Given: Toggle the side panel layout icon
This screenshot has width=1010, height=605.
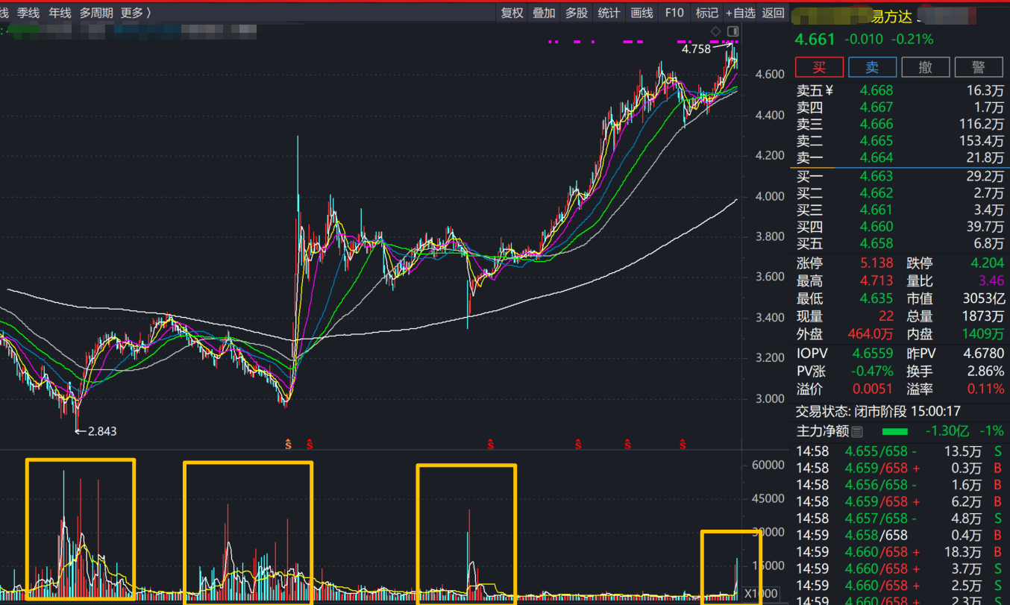Looking at the screenshot, I should coord(733,31).
